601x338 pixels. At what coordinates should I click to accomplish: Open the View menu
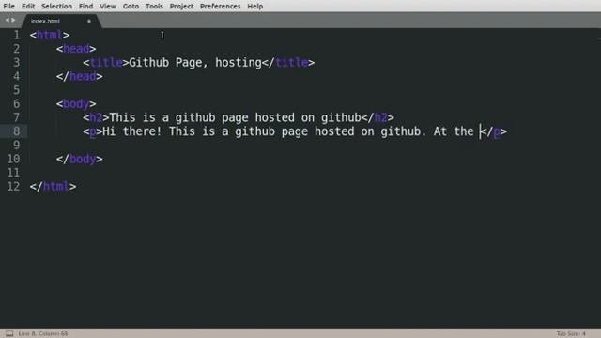pos(108,7)
